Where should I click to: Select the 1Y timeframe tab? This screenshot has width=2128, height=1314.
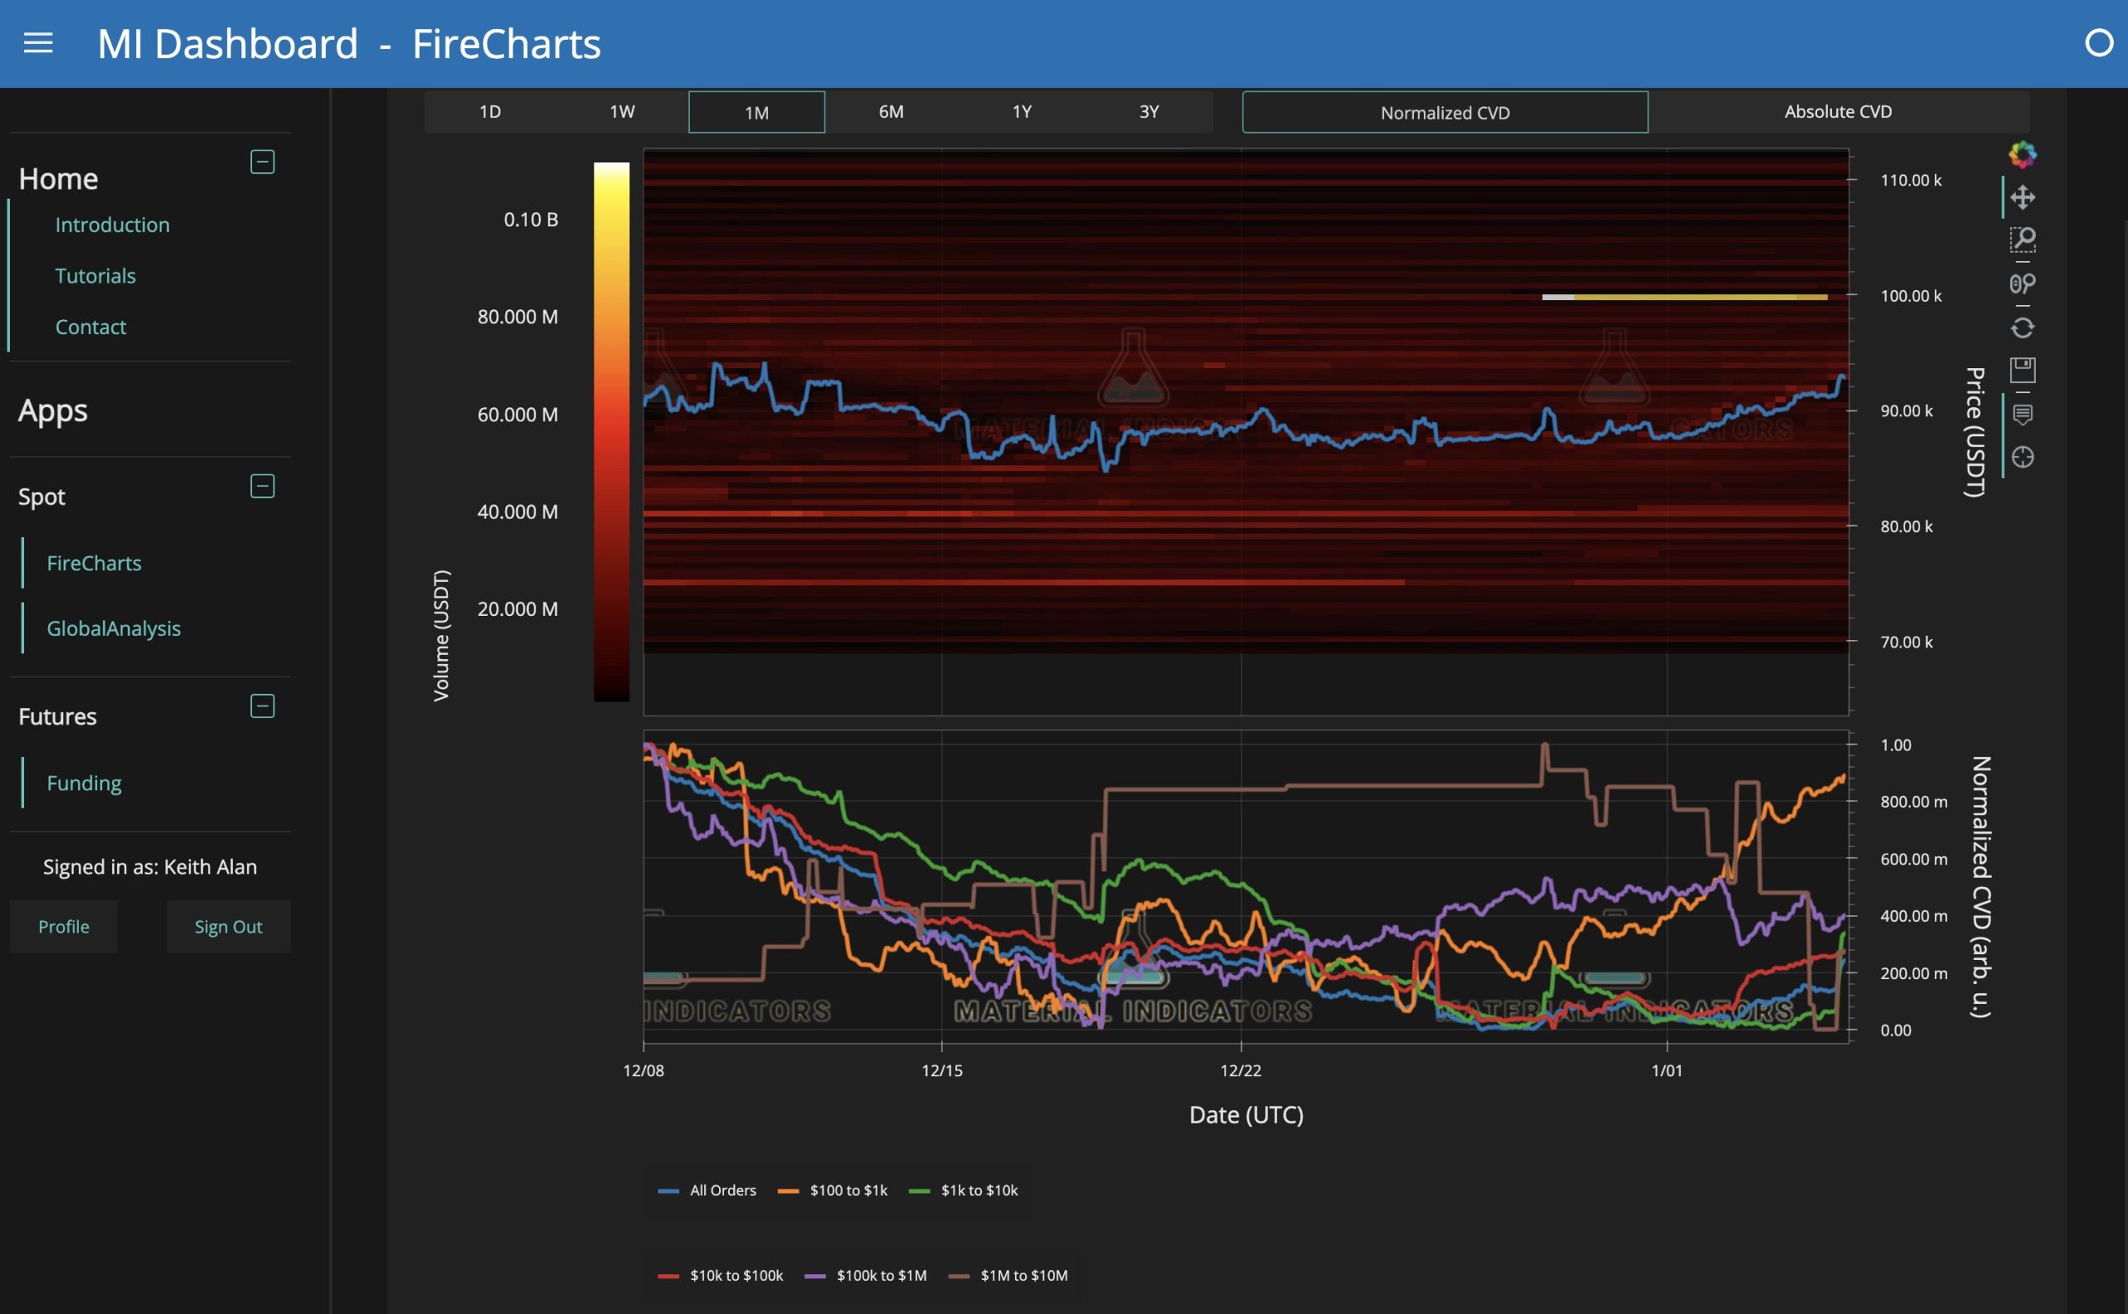coord(1020,111)
